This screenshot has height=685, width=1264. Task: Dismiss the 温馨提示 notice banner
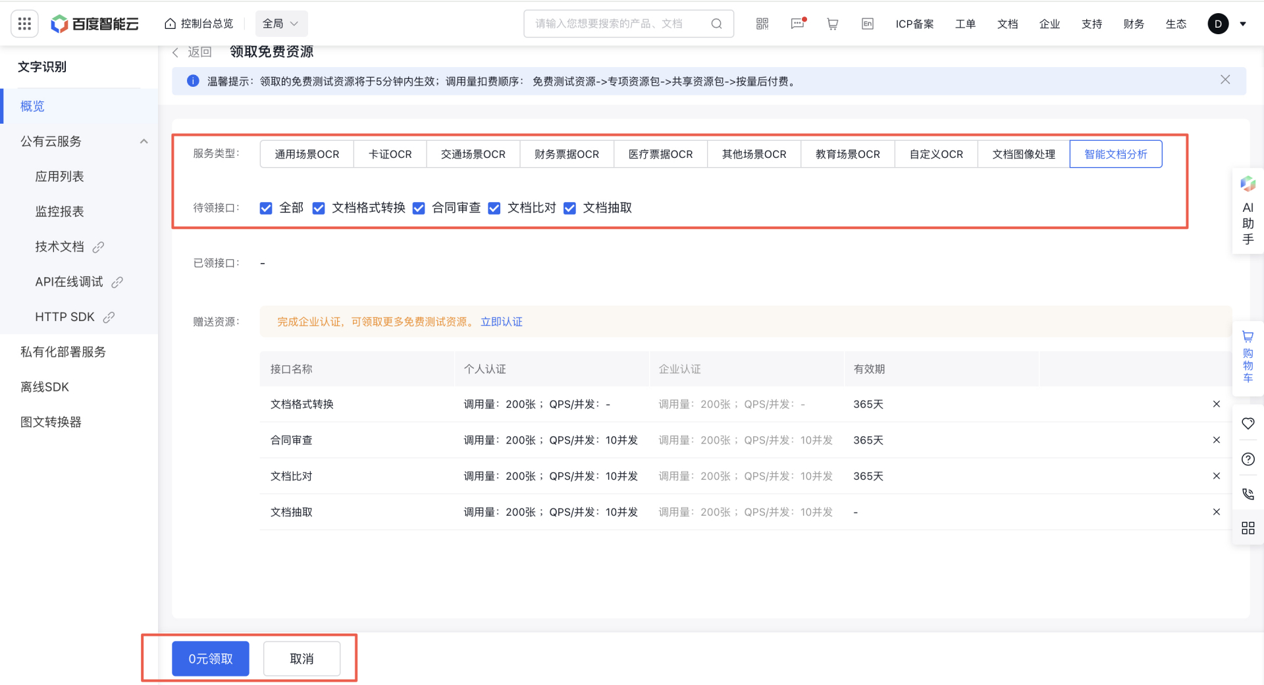[x=1225, y=80]
